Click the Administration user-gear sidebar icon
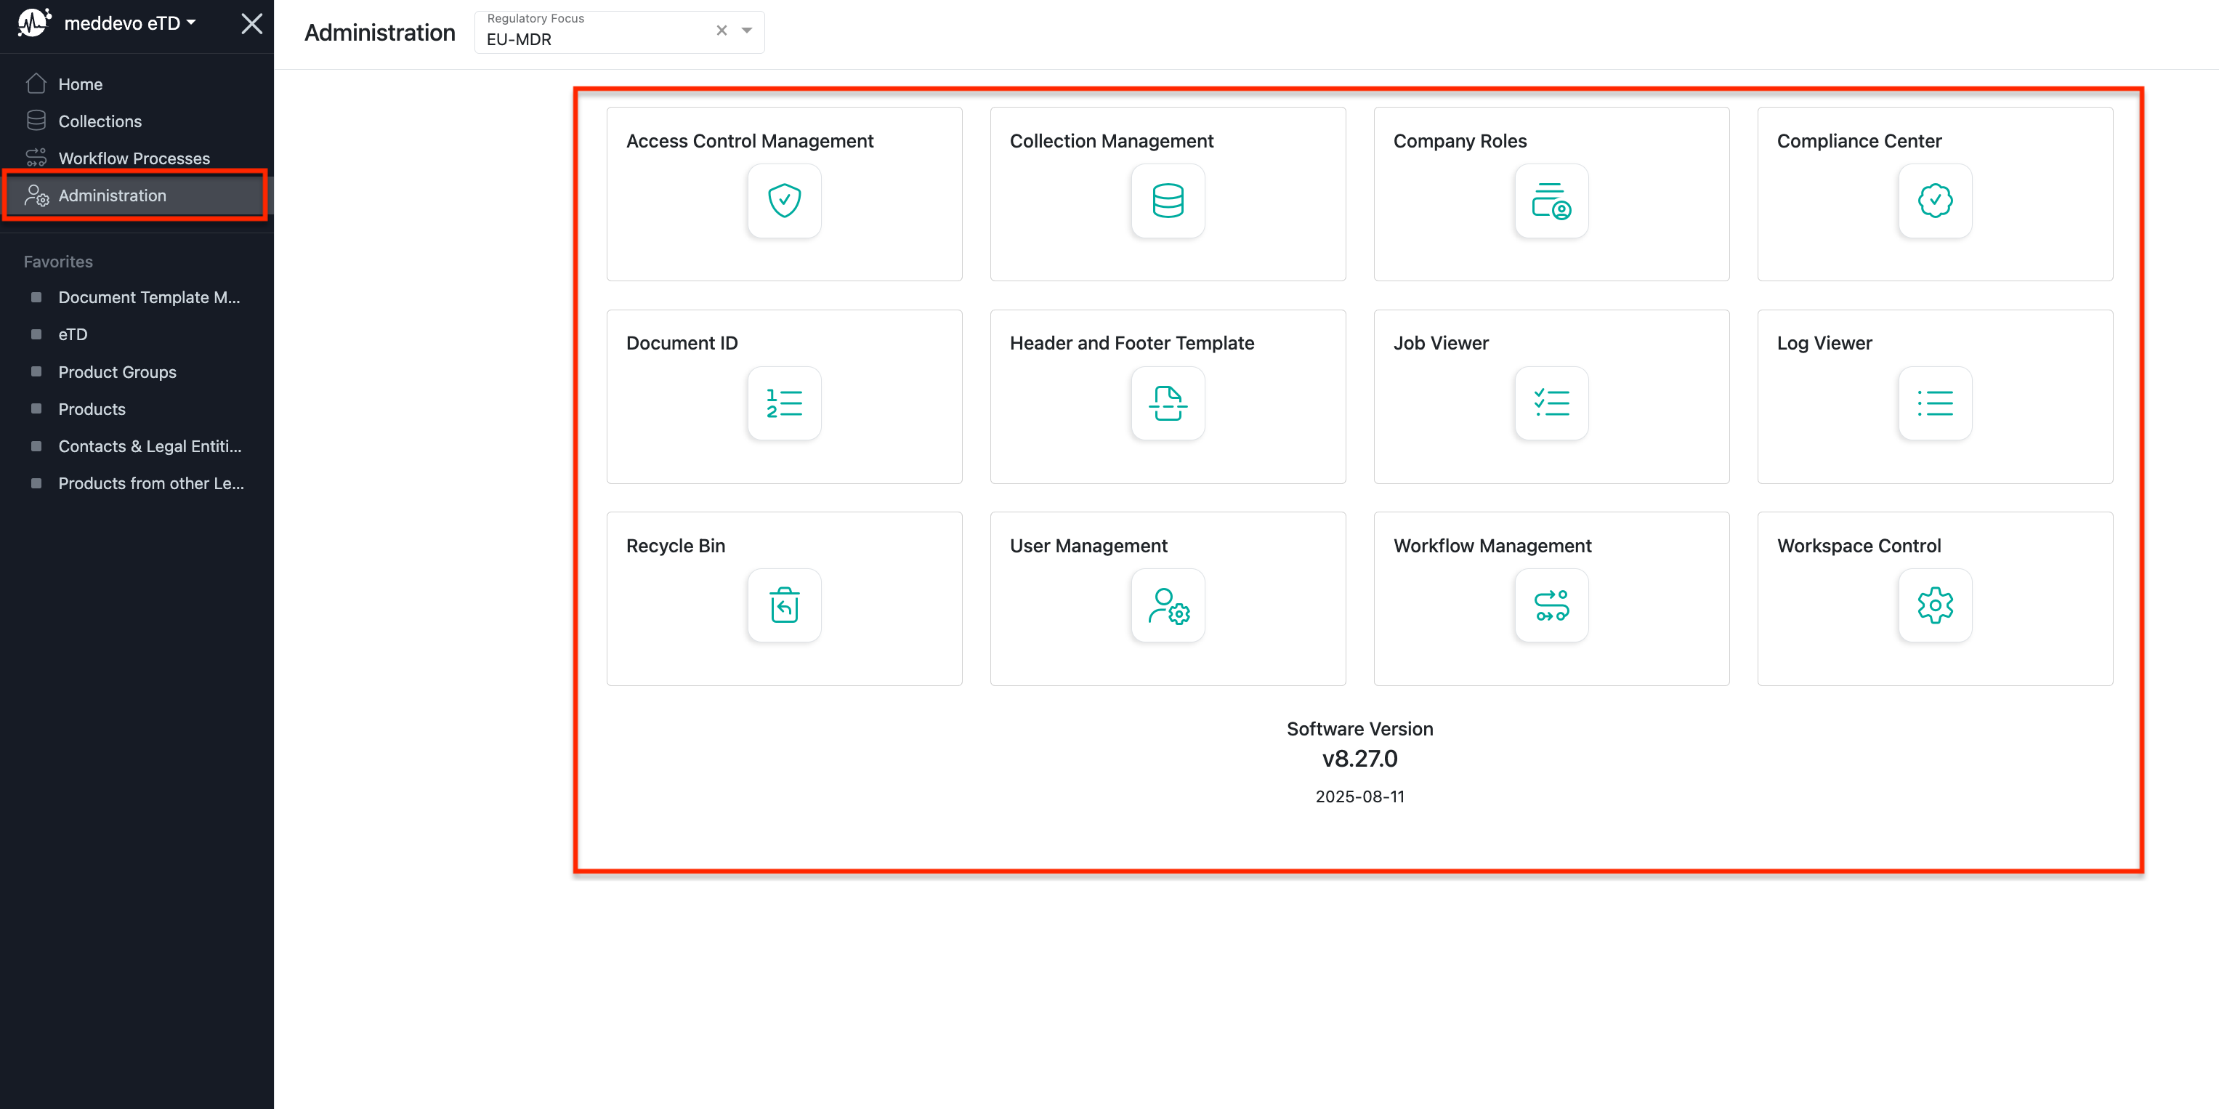 pos(36,195)
